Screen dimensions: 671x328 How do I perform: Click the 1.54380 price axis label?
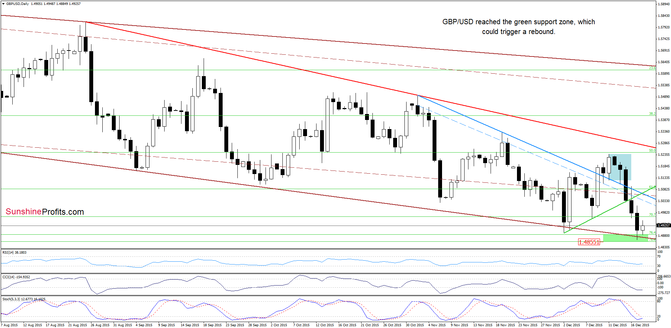tap(664, 108)
